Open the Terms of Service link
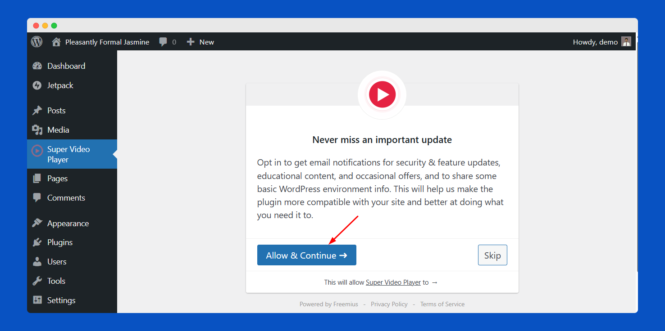The image size is (665, 331). tap(442, 304)
